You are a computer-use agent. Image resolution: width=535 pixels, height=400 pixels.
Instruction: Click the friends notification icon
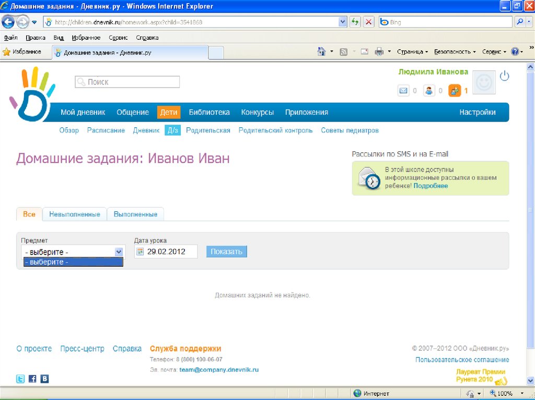[429, 91]
